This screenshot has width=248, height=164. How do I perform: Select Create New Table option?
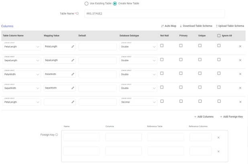click(x=115, y=4)
